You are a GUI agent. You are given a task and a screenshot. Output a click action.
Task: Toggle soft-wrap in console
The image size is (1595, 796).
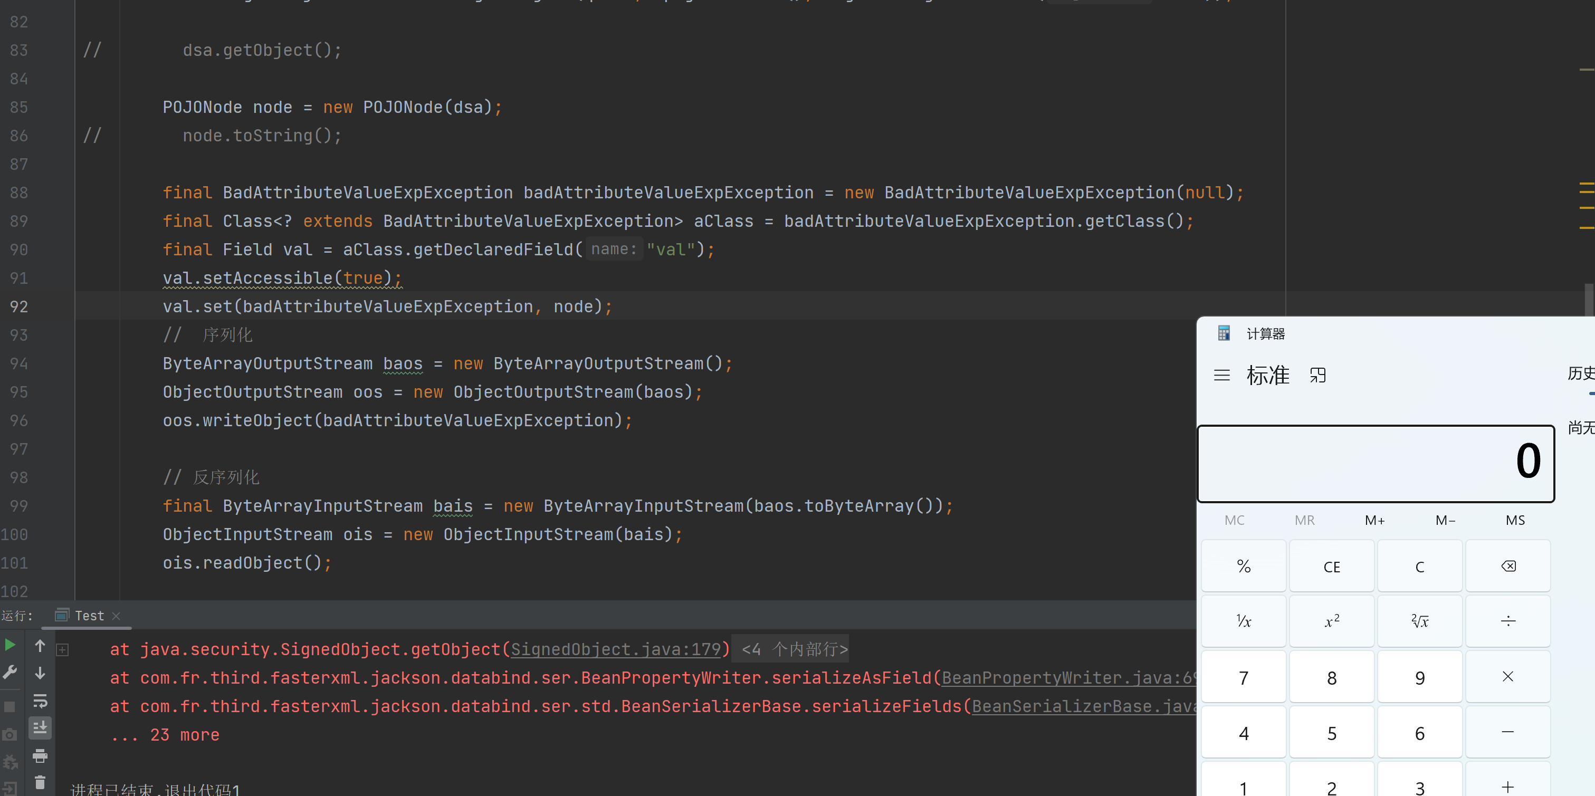40,701
